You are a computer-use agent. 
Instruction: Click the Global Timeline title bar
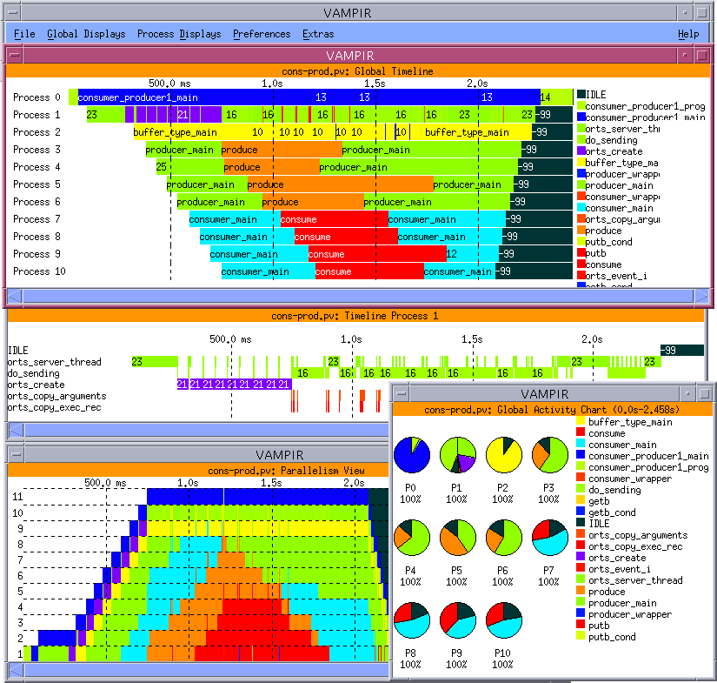click(350, 56)
